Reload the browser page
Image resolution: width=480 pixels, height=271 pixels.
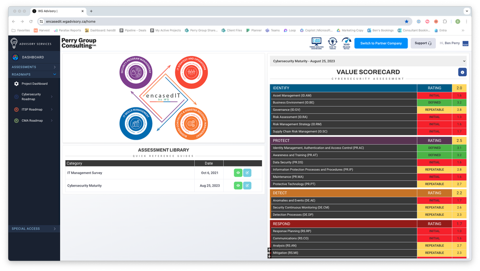point(31,22)
